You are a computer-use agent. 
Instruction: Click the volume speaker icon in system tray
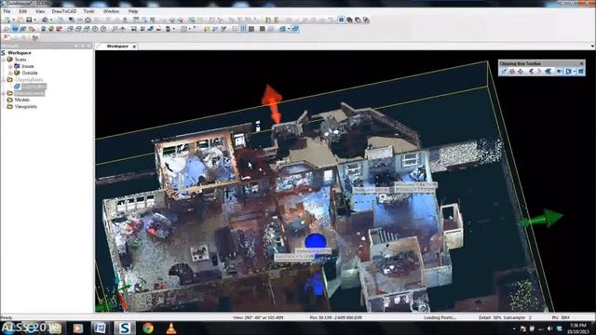click(549, 328)
